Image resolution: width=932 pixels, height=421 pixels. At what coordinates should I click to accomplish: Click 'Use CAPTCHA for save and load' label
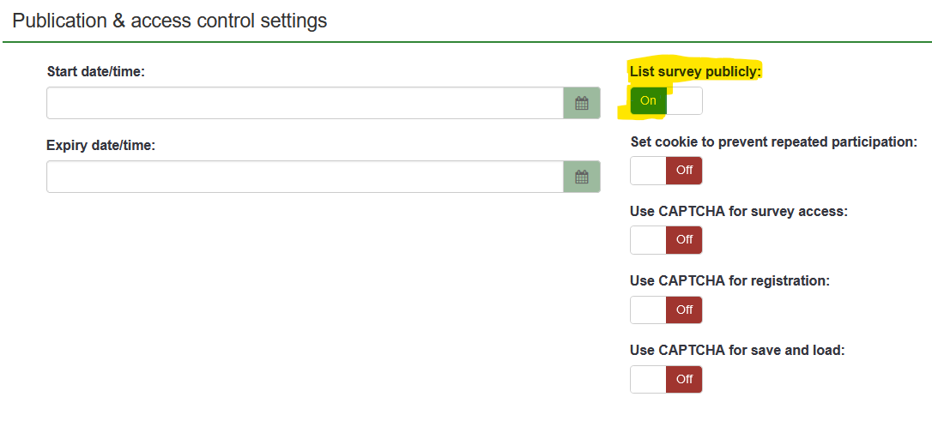[x=735, y=350]
